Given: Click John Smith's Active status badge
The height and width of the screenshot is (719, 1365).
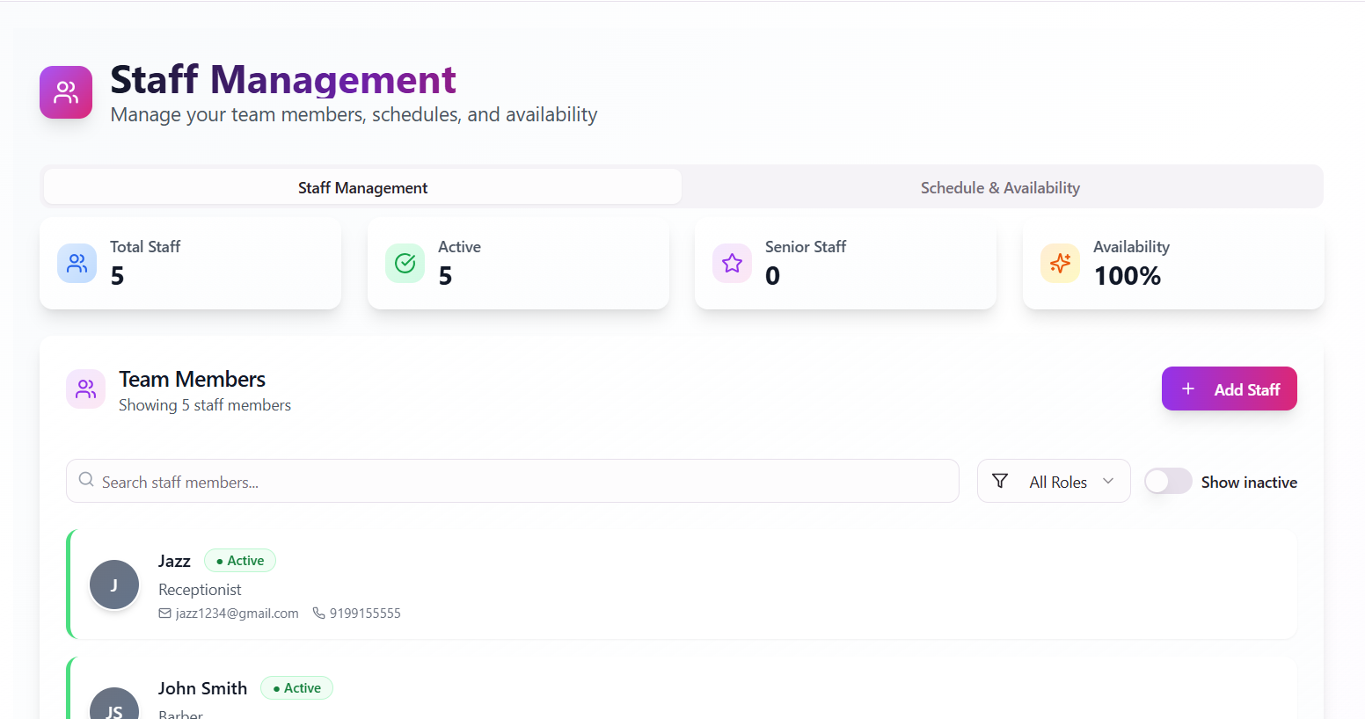Looking at the screenshot, I should click(296, 688).
